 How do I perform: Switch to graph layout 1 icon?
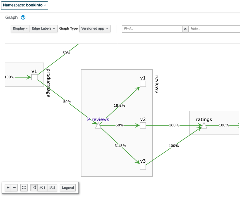tap(42, 188)
